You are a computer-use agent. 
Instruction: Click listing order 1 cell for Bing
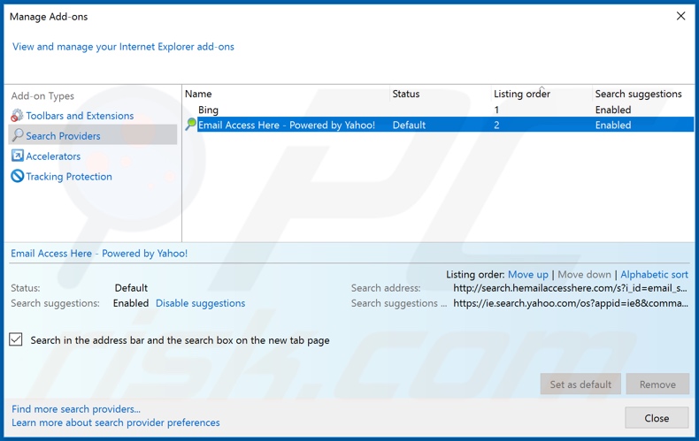[496, 110]
